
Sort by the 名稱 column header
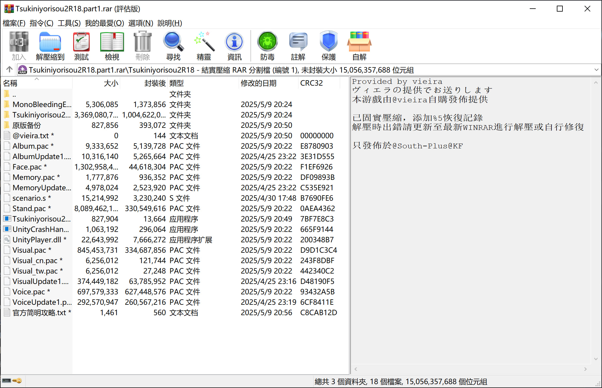[x=10, y=83]
